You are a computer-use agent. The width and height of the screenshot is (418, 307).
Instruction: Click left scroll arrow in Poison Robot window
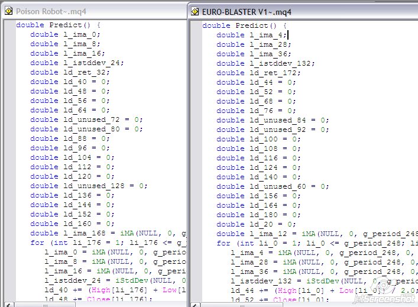coord(8,305)
